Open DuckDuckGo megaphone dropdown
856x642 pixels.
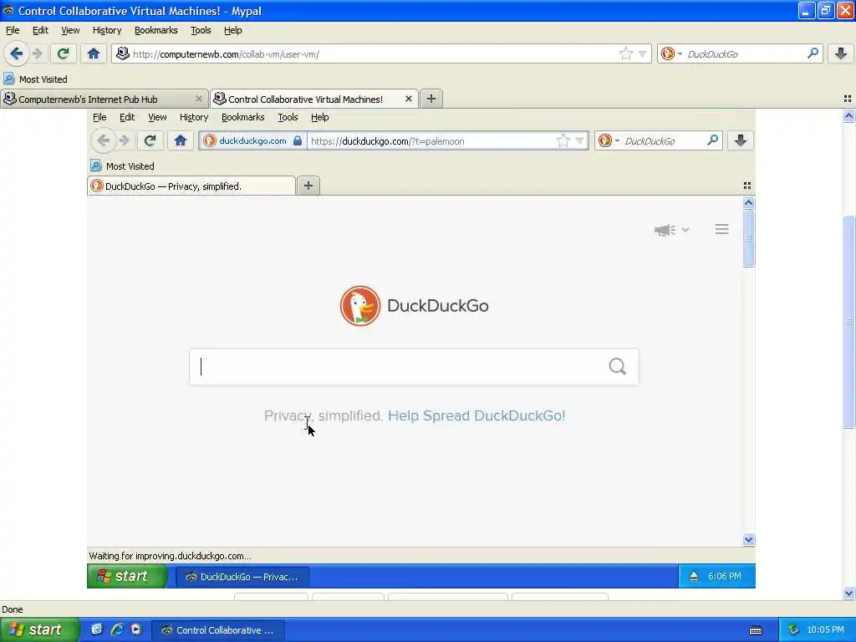672,230
